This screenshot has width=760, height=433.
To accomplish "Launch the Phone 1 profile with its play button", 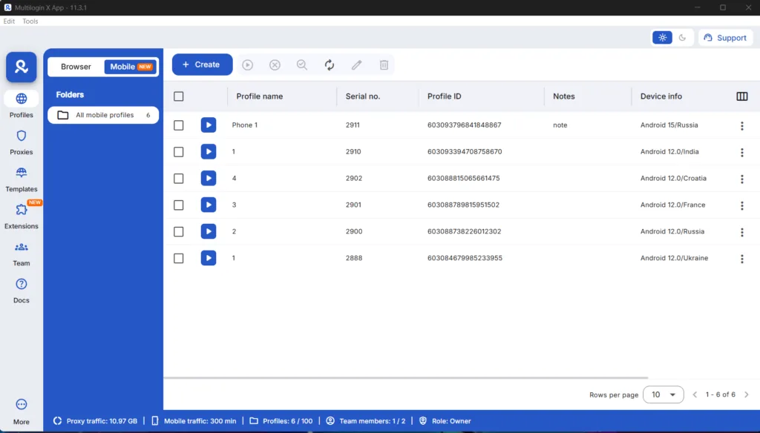I will pos(209,125).
